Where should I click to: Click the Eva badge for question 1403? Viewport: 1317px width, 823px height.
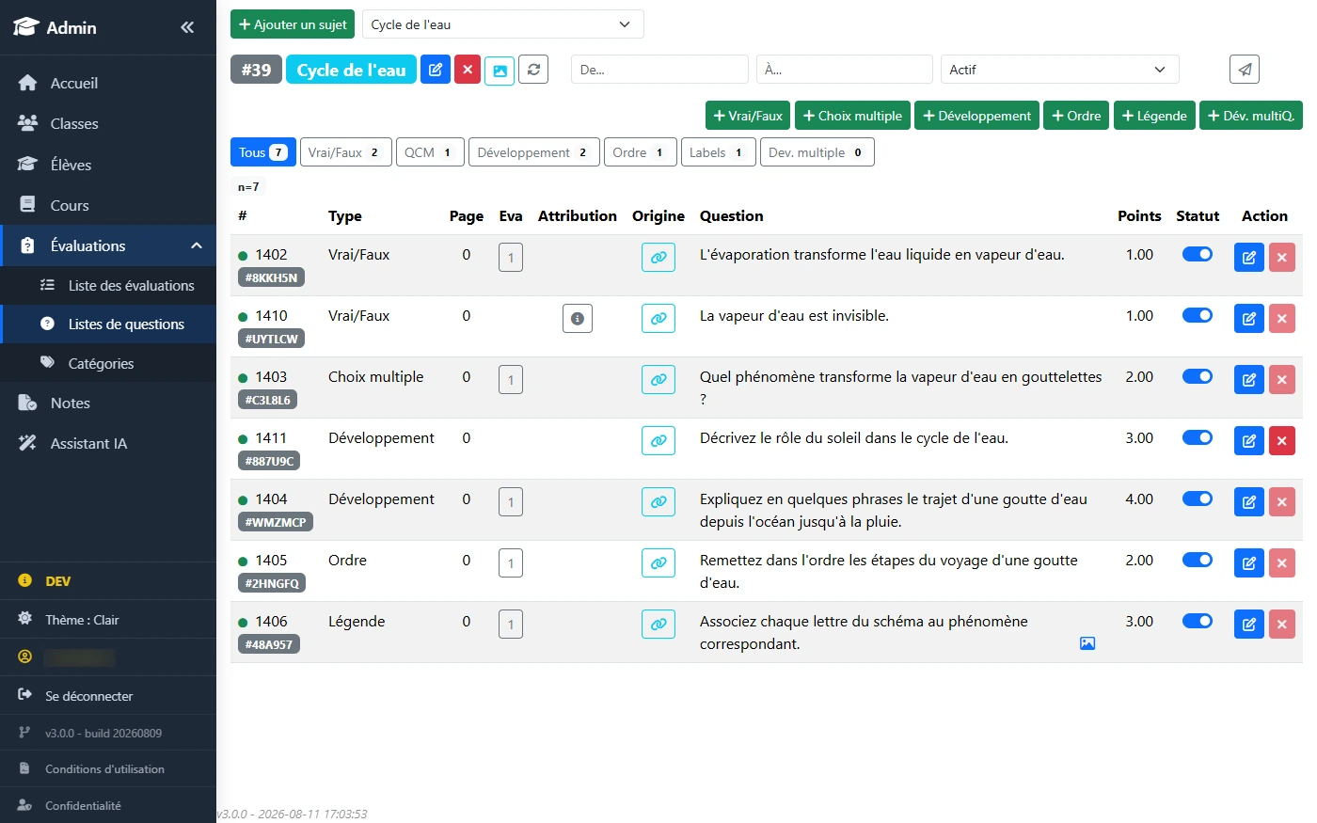click(511, 380)
